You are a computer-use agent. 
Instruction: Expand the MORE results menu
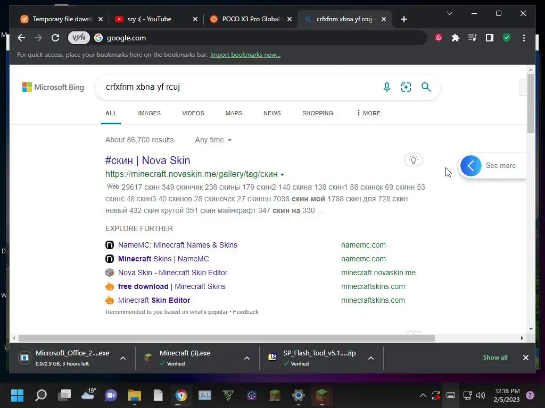(x=369, y=113)
